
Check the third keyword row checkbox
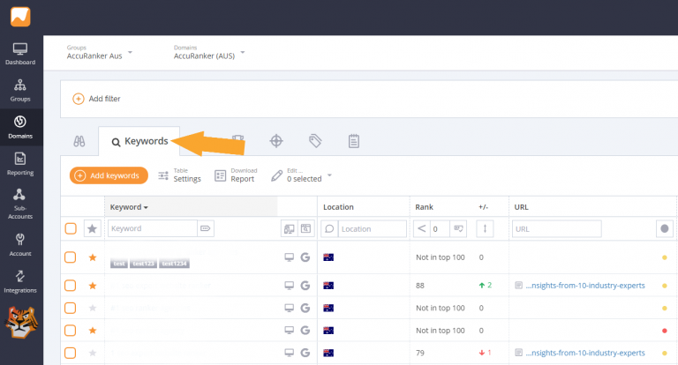pos(70,308)
